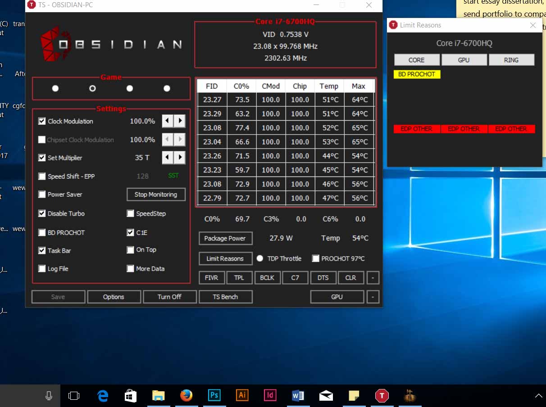The image size is (546, 407).
Task: Open the FIVR settings button
Action: tap(211, 278)
